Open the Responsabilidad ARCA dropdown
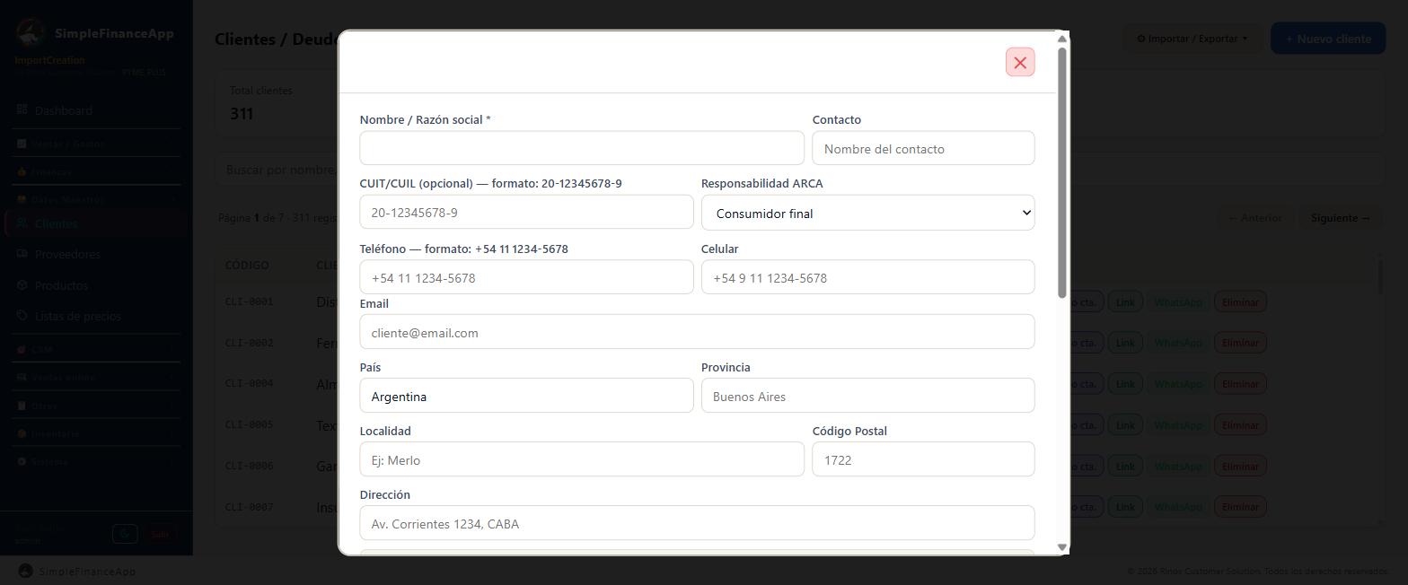Viewport: 1408px width, 585px height. (x=867, y=213)
